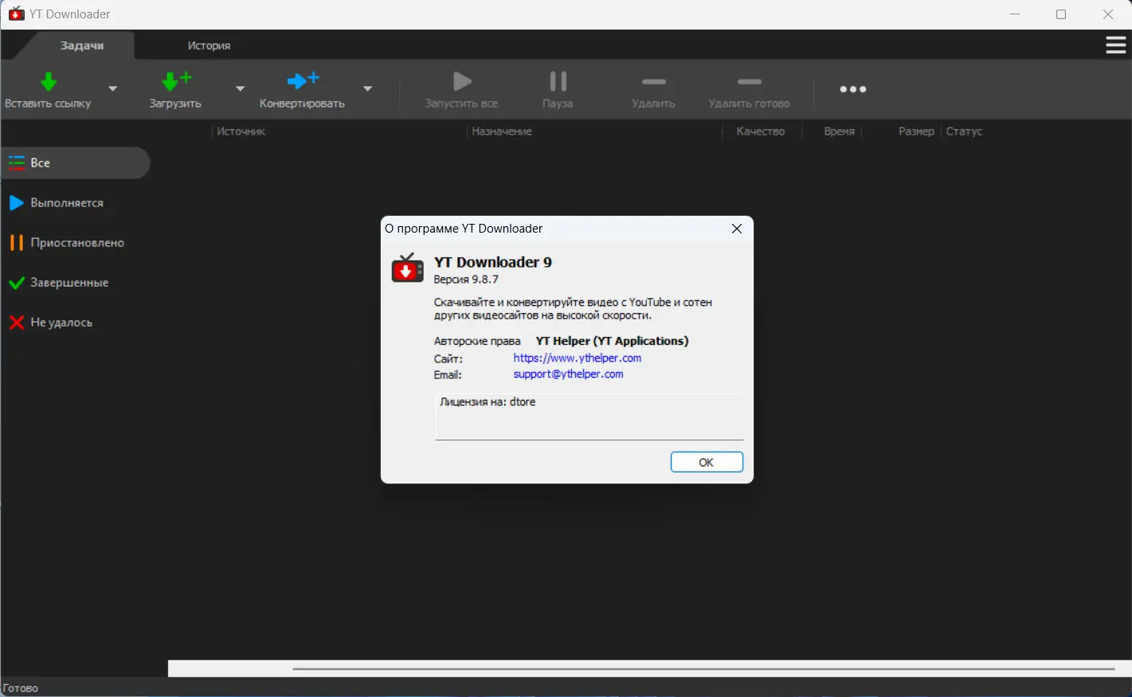Sort by the Время column header
The width and height of the screenshot is (1132, 697).
840,131
